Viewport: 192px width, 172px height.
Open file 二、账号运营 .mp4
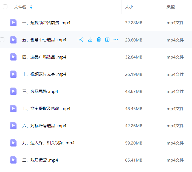click(40, 160)
